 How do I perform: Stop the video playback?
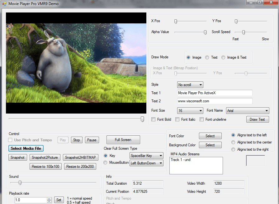pos(77,140)
